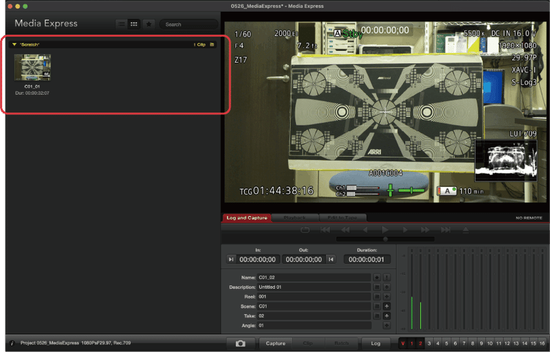Increment the Take value
550x352 pixels.
tap(386, 316)
